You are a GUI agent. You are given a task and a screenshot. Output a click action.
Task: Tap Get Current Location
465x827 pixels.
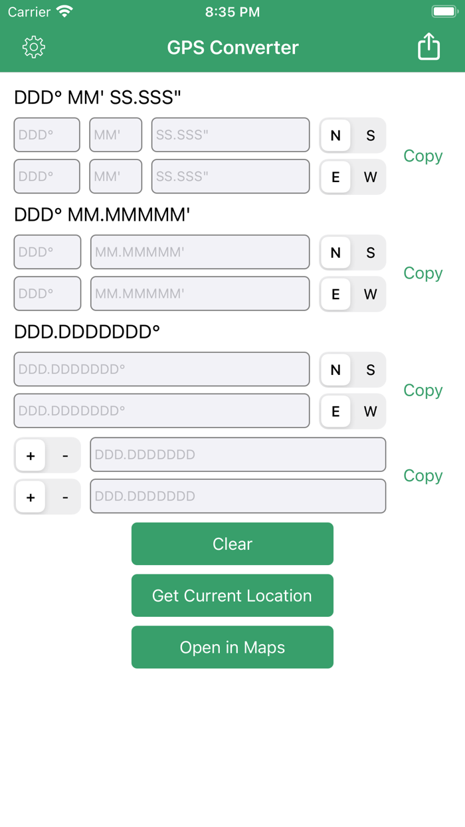tap(232, 595)
